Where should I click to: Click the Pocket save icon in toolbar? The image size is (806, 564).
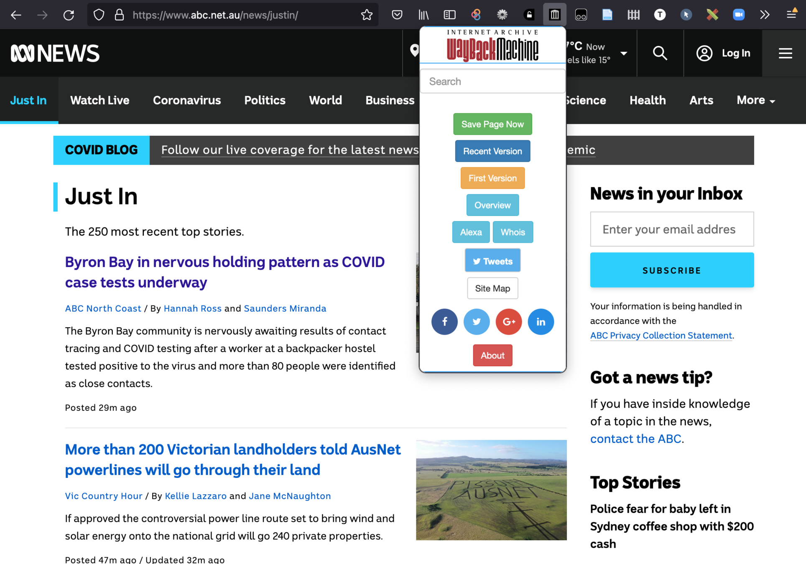click(397, 15)
